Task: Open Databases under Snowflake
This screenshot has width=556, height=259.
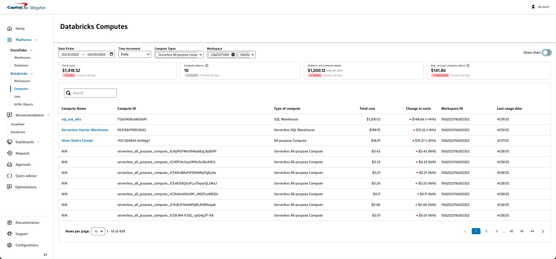Action: pyautogui.click(x=21, y=66)
